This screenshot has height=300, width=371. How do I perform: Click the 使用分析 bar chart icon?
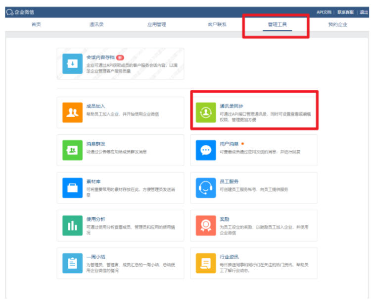coord(72,225)
